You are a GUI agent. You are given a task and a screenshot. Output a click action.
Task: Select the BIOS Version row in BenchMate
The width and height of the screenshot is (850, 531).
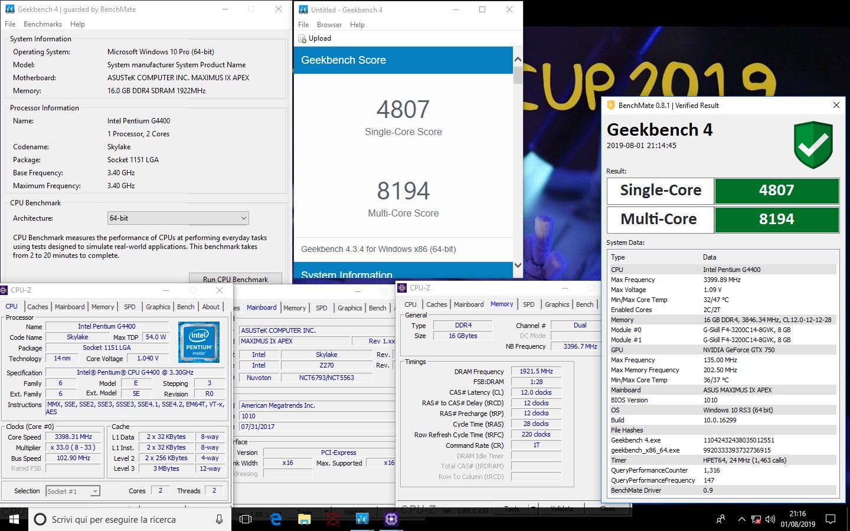pos(723,400)
